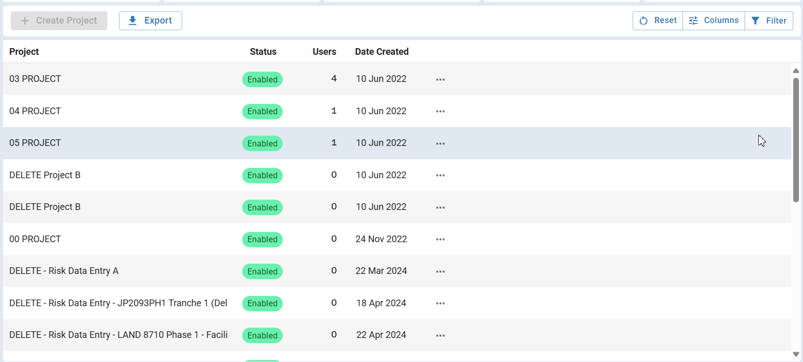Export the project list
This screenshot has height=362, width=803.
coord(150,20)
